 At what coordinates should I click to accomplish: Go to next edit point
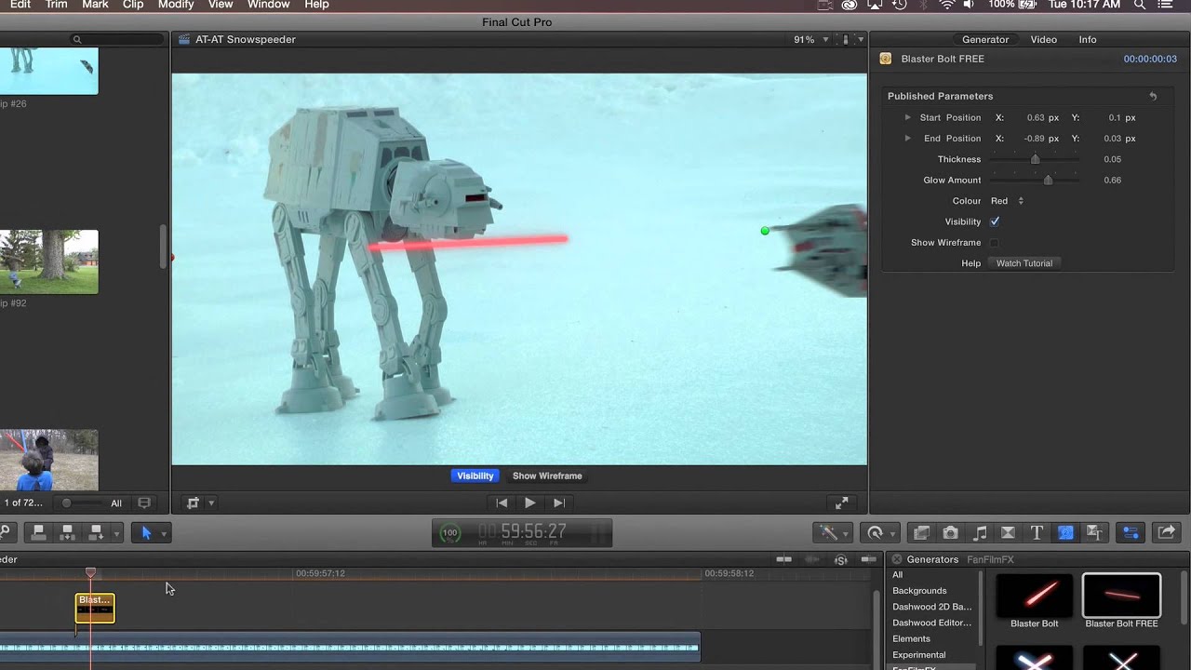click(x=559, y=502)
